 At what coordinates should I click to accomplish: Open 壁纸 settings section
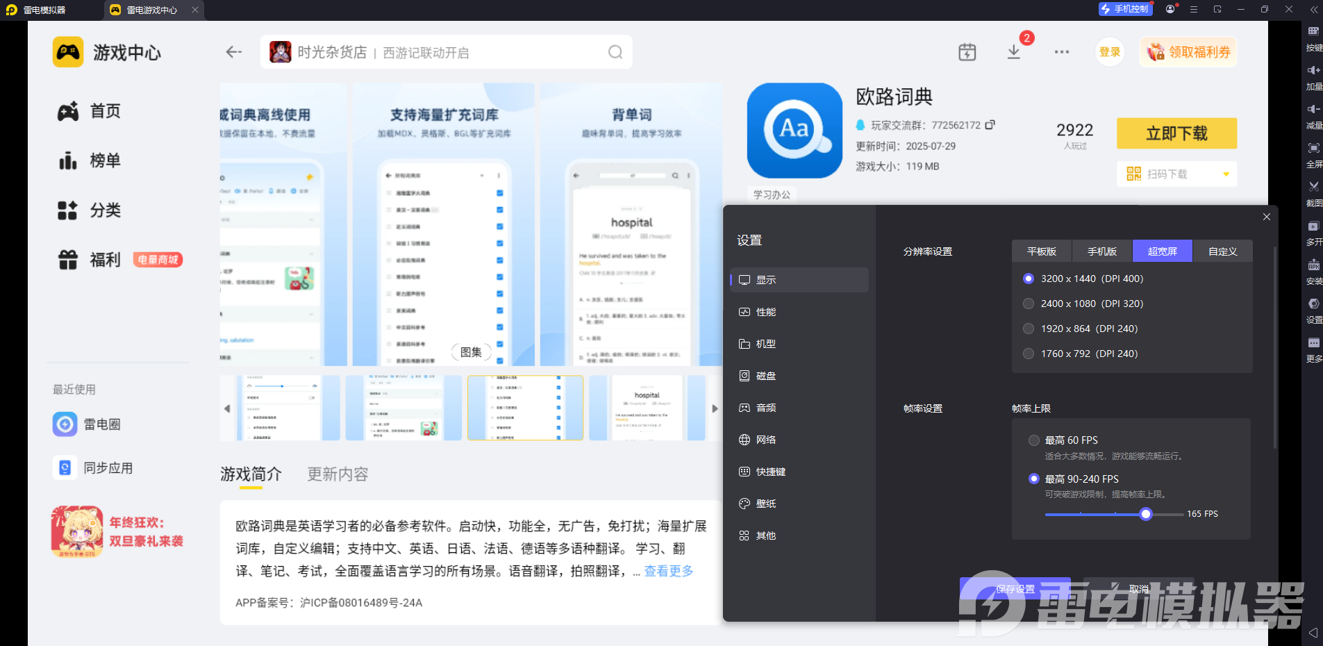click(x=799, y=504)
